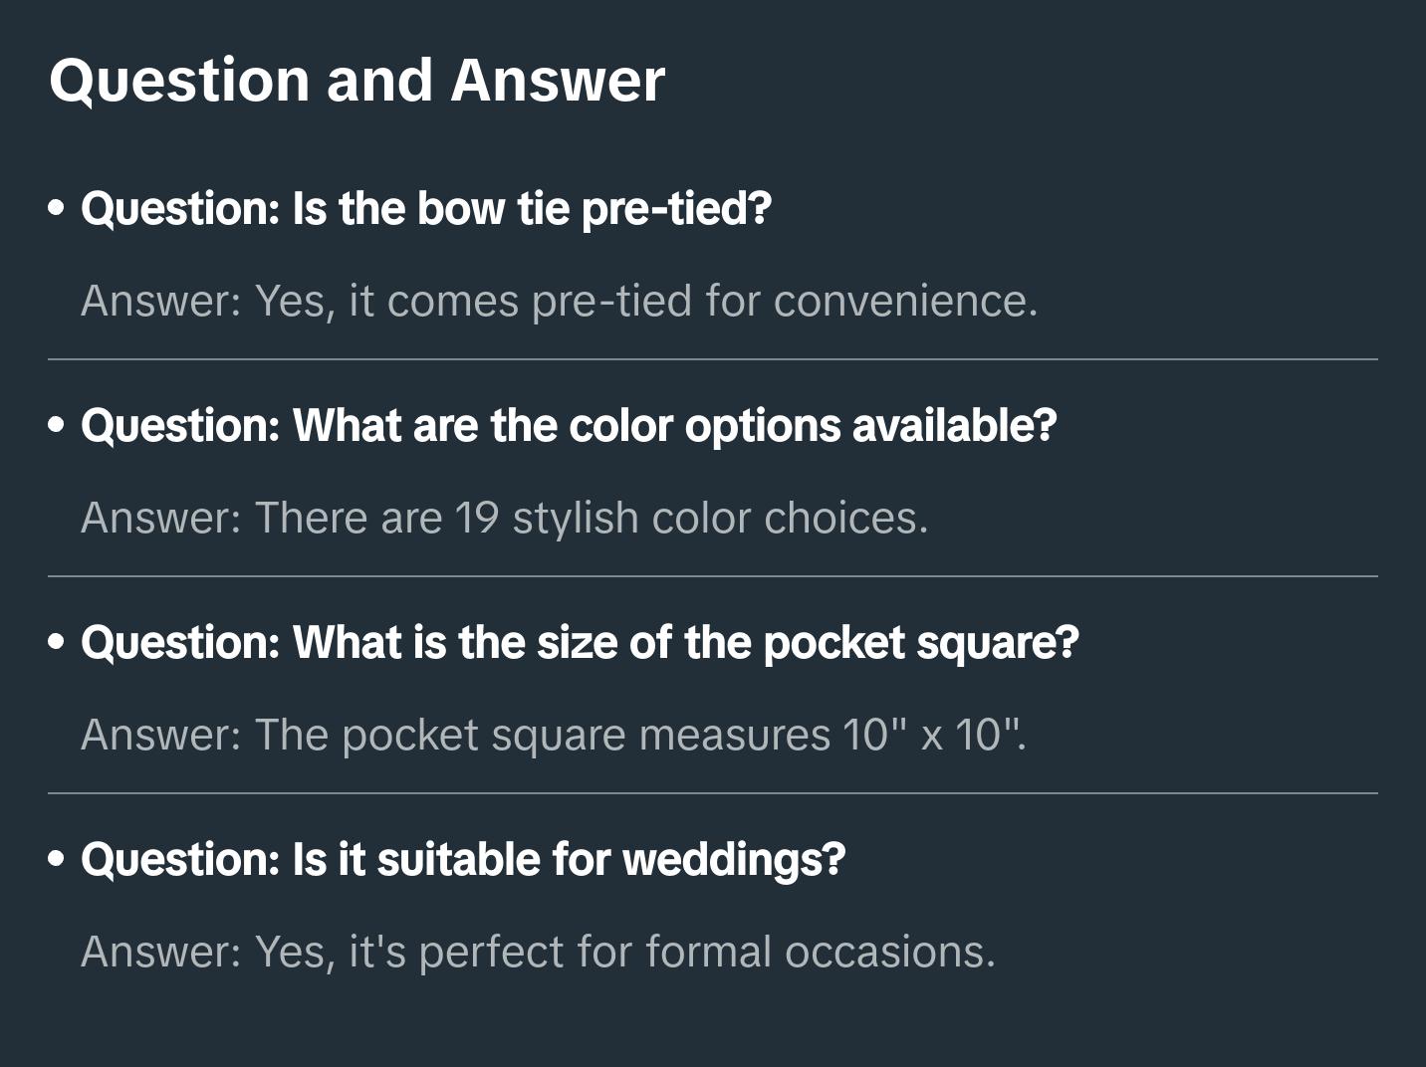Screen dimensions: 1426x1067
Task: Select the formal occasions answer text
Action: click(x=538, y=952)
